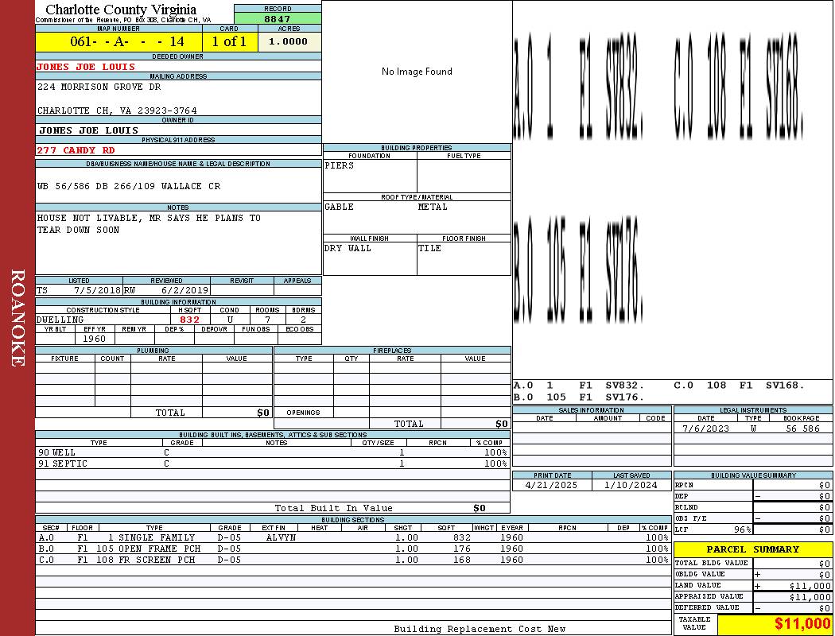Viewport: 835px width, 636px height.
Task: Click legal instrument date 7/6/2023
Action: tap(705, 429)
